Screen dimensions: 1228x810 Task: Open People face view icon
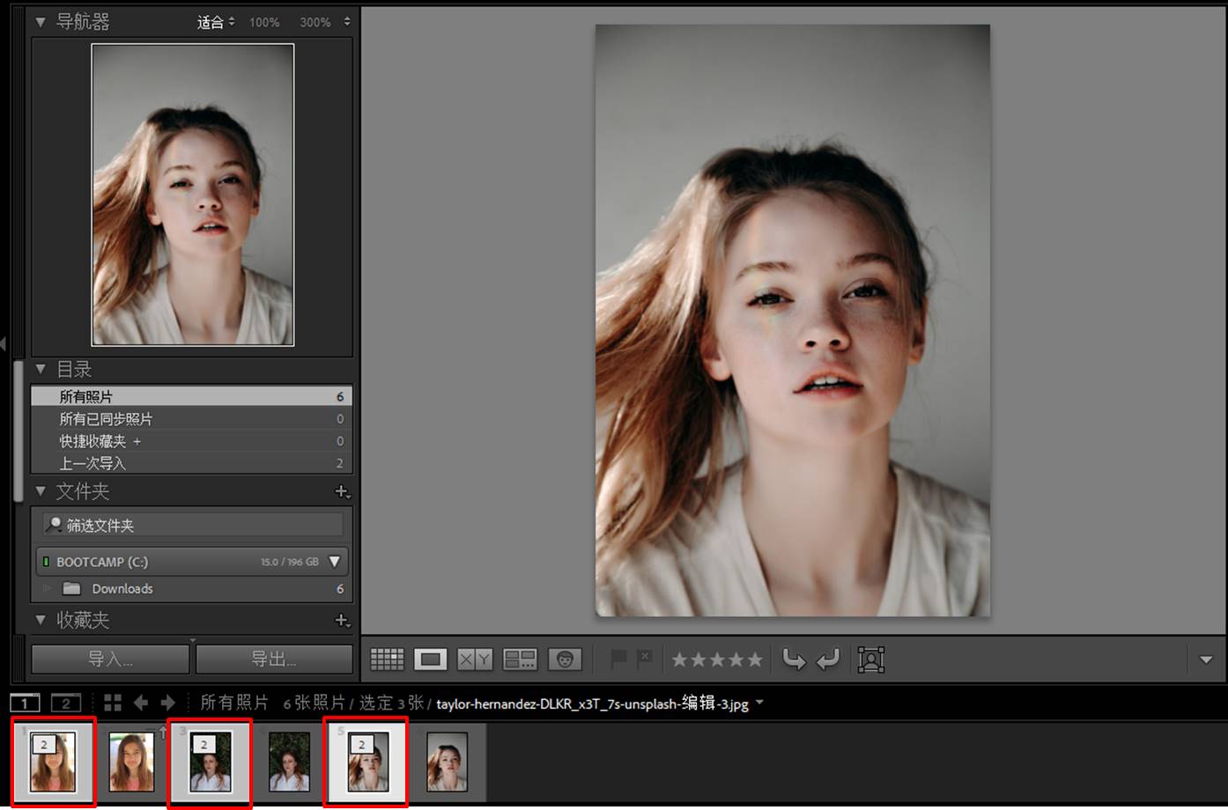pyautogui.click(x=566, y=659)
